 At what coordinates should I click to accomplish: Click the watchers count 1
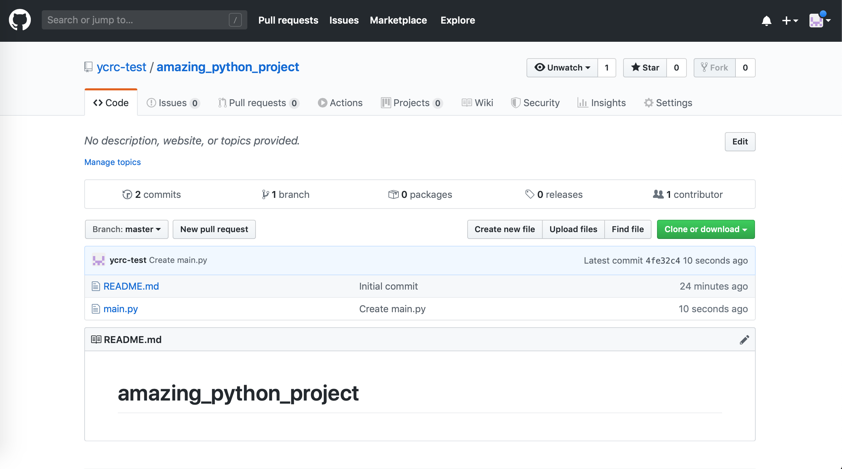click(607, 68)
